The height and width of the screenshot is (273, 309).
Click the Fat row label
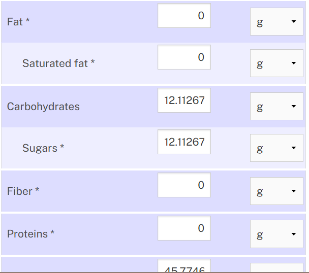[18, 22]
